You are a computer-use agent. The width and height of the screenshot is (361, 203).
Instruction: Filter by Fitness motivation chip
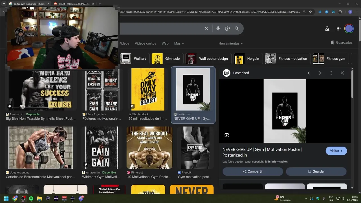(x=288, y=59)
